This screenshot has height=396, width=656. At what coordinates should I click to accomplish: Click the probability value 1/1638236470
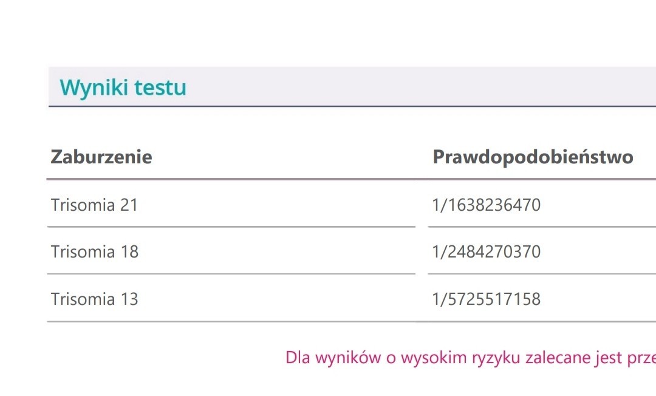point(486,205)
